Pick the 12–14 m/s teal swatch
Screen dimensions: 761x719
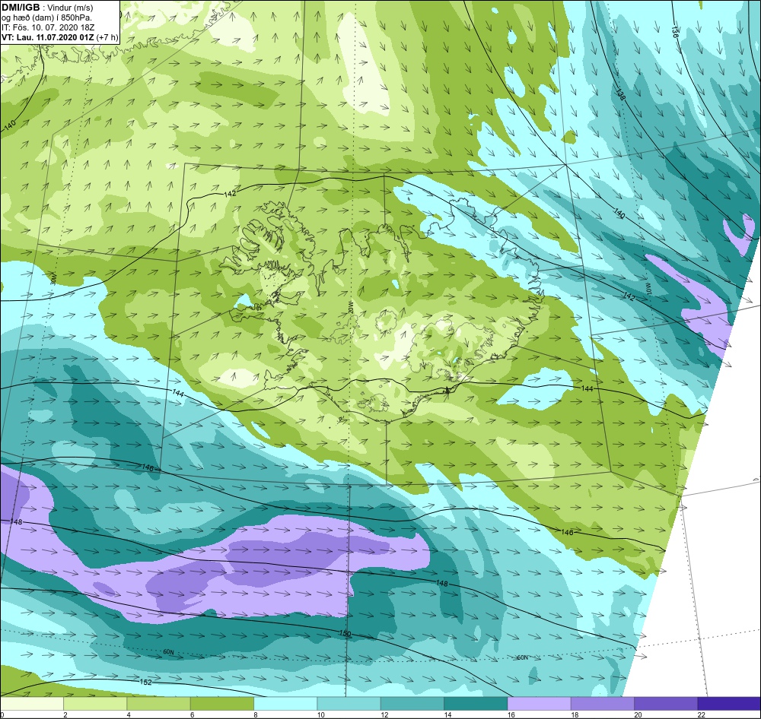pos(412,703)
